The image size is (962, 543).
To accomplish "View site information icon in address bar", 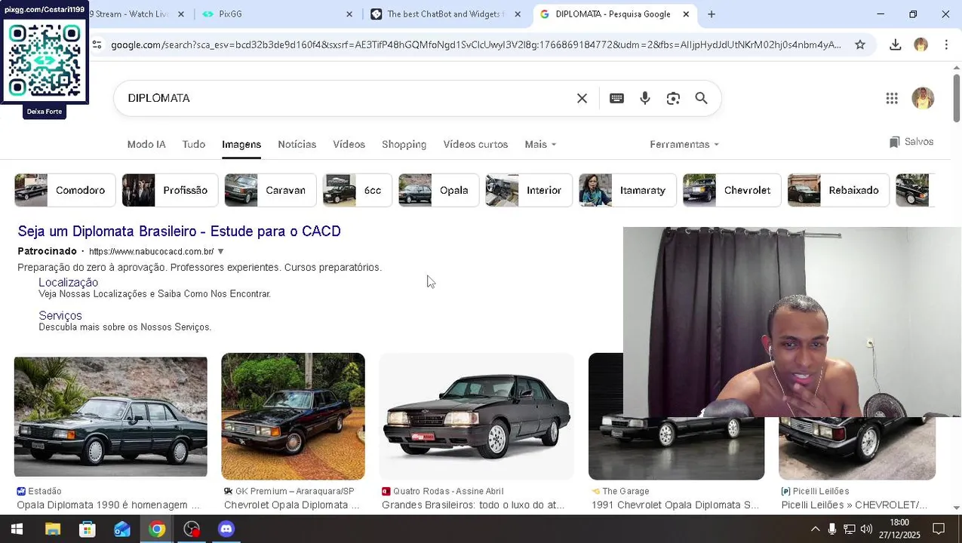I will [x=97, y=44].
